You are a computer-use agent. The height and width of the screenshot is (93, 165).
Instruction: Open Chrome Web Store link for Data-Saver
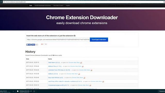click(74, 63)
